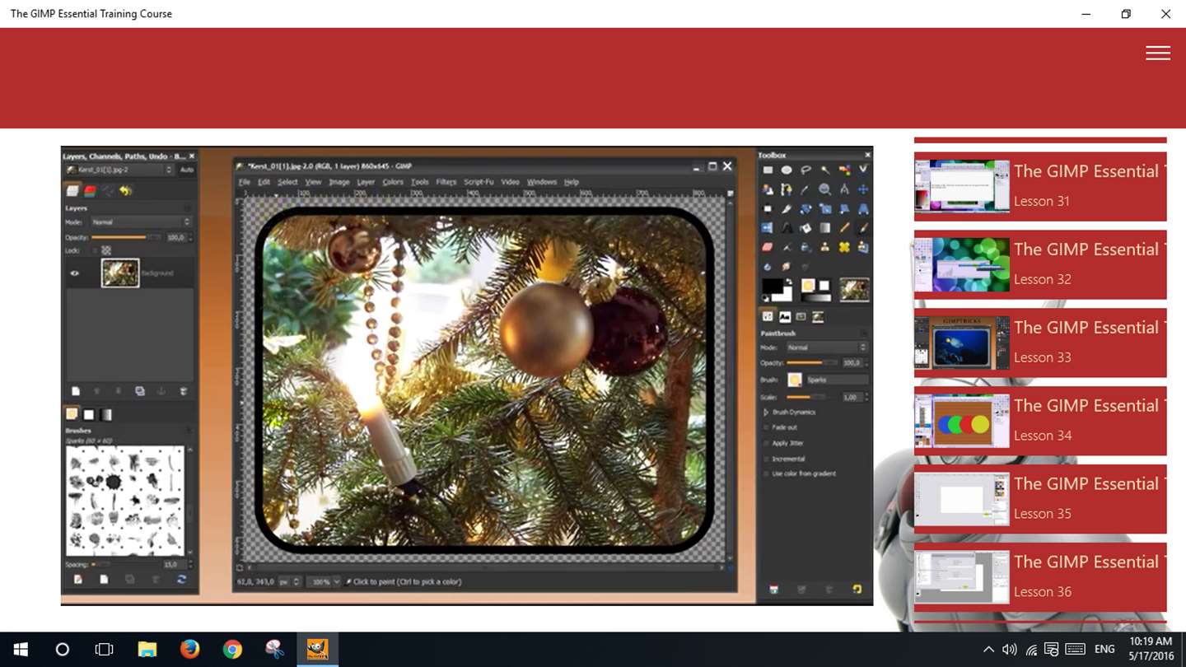Enable the Apply Jitter checkbox
Screen dimensions: 1186x667
coord(768,443)
